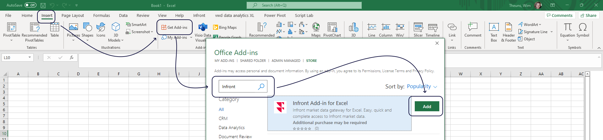This screenshot has width=603, height=140.
Task: Click the search magnifier in add-ins box
Action: (x=261, y=87)
